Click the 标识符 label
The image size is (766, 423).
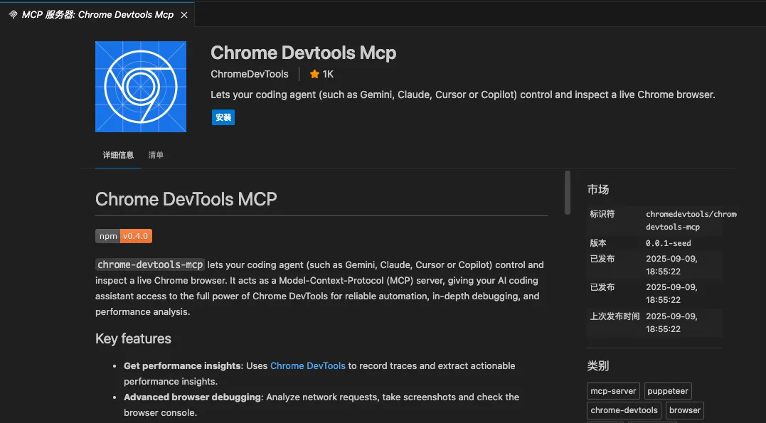602,214
